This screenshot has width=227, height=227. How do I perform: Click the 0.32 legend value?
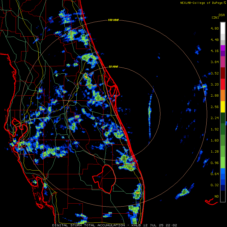(x=215, y=185)
